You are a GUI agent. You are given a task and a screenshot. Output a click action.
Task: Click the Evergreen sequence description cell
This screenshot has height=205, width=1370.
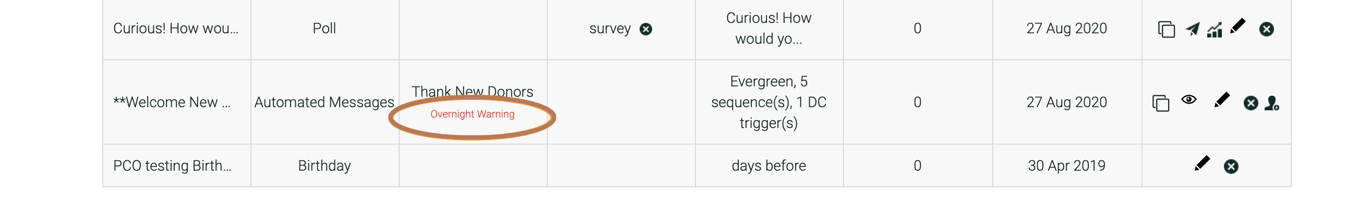(768, 102)
